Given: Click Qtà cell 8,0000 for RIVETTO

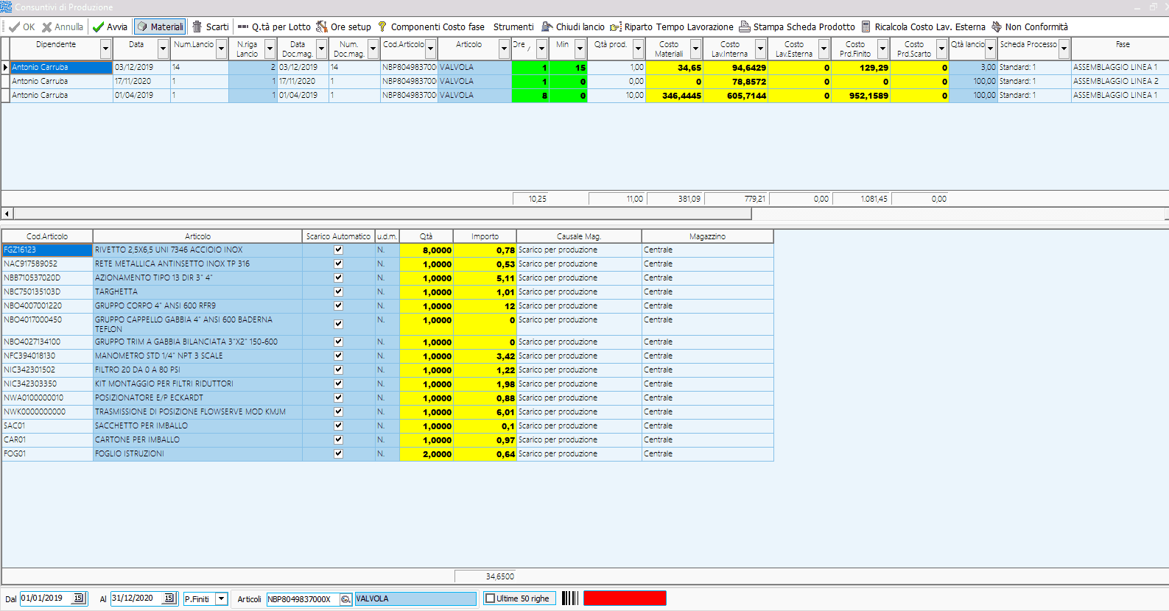Looking at the screenshot, I should click(426, 250).
